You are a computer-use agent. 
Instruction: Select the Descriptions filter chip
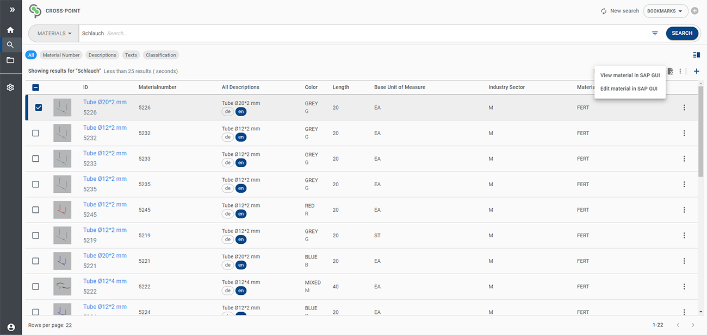click(x=102, y=55)
